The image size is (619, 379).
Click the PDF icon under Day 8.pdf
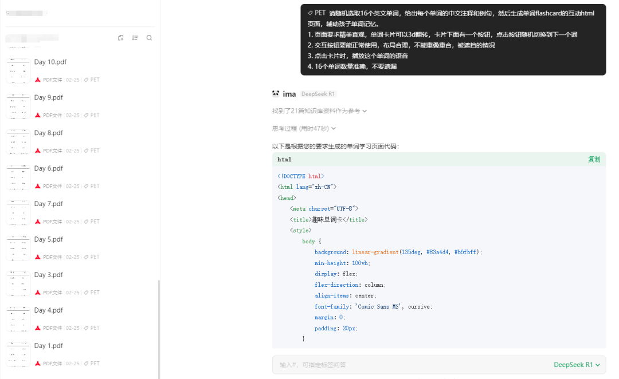tap(38, 151)
